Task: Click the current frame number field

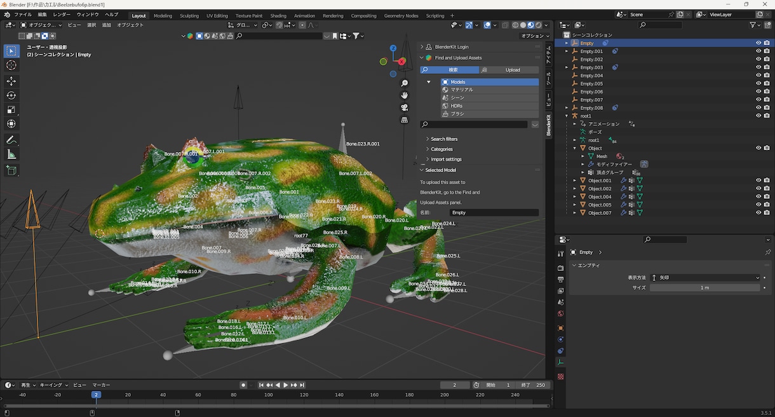Action: coord(455,385)
